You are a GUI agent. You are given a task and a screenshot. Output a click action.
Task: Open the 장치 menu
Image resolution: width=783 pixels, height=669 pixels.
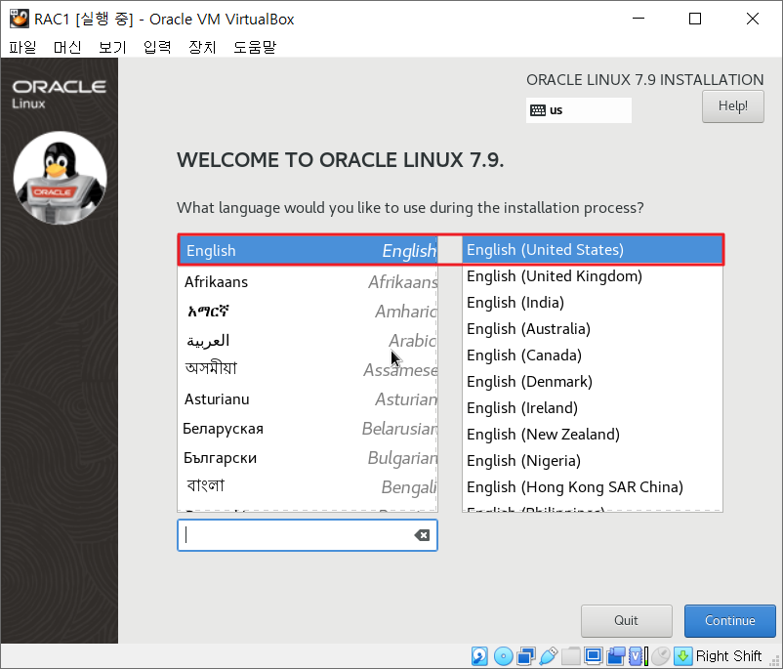(x=202, y=47)
